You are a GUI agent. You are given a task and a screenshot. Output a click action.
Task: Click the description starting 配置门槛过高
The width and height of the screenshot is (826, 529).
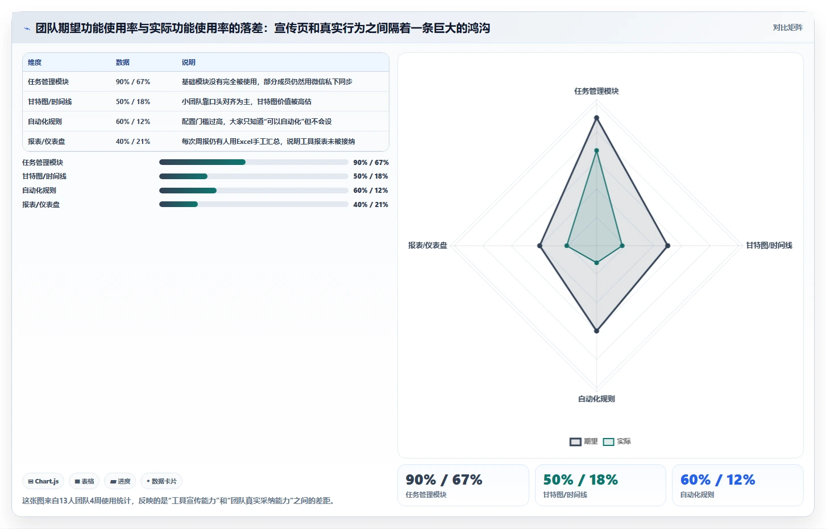tap(257, 122)
